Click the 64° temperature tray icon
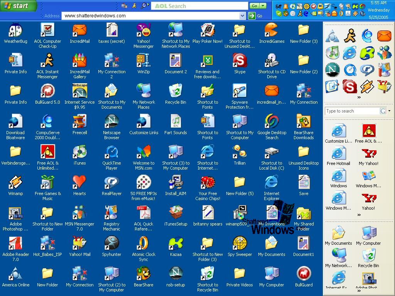The width and height of the screenshot is (395, 296). [278, 6]
